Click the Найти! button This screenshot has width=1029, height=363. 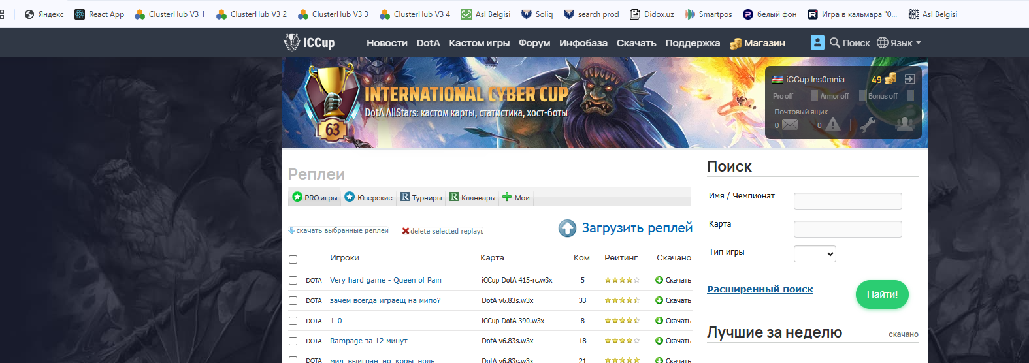882,294
